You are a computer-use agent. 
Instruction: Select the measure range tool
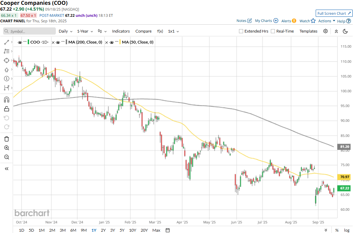(x=7, y=88)
